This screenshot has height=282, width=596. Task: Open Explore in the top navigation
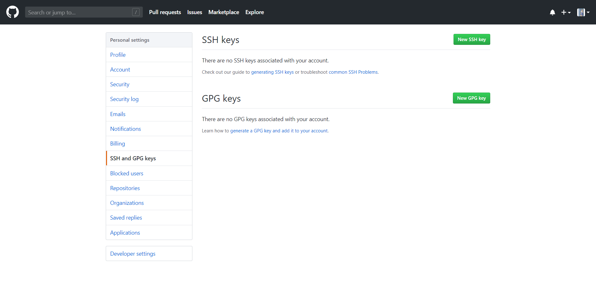255,12
